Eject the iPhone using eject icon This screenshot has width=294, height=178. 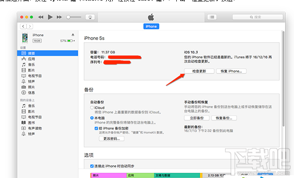[x=73, y=35]
